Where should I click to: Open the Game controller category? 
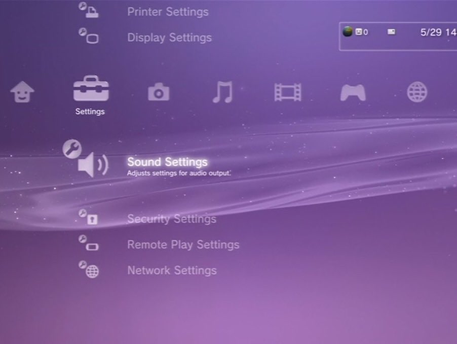(353, 93)
